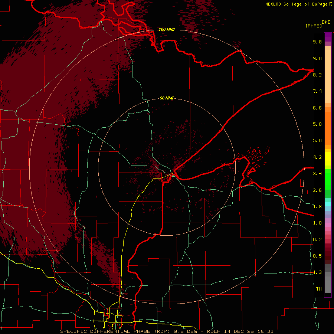Click the 4.2 value on color scale

tap(317, 157)
